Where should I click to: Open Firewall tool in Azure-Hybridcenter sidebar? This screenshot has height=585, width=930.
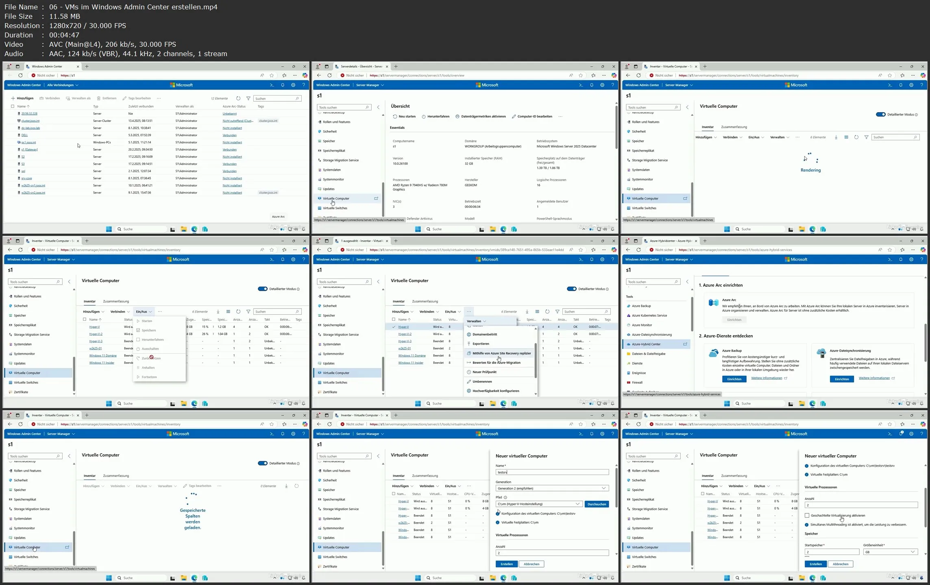coord(637,383)
